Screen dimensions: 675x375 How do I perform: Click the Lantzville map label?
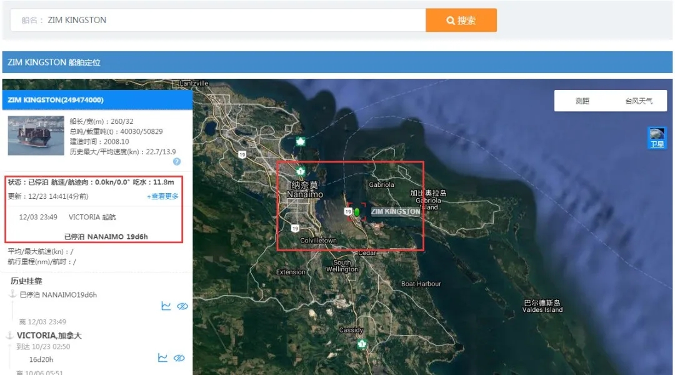[194, 83]
